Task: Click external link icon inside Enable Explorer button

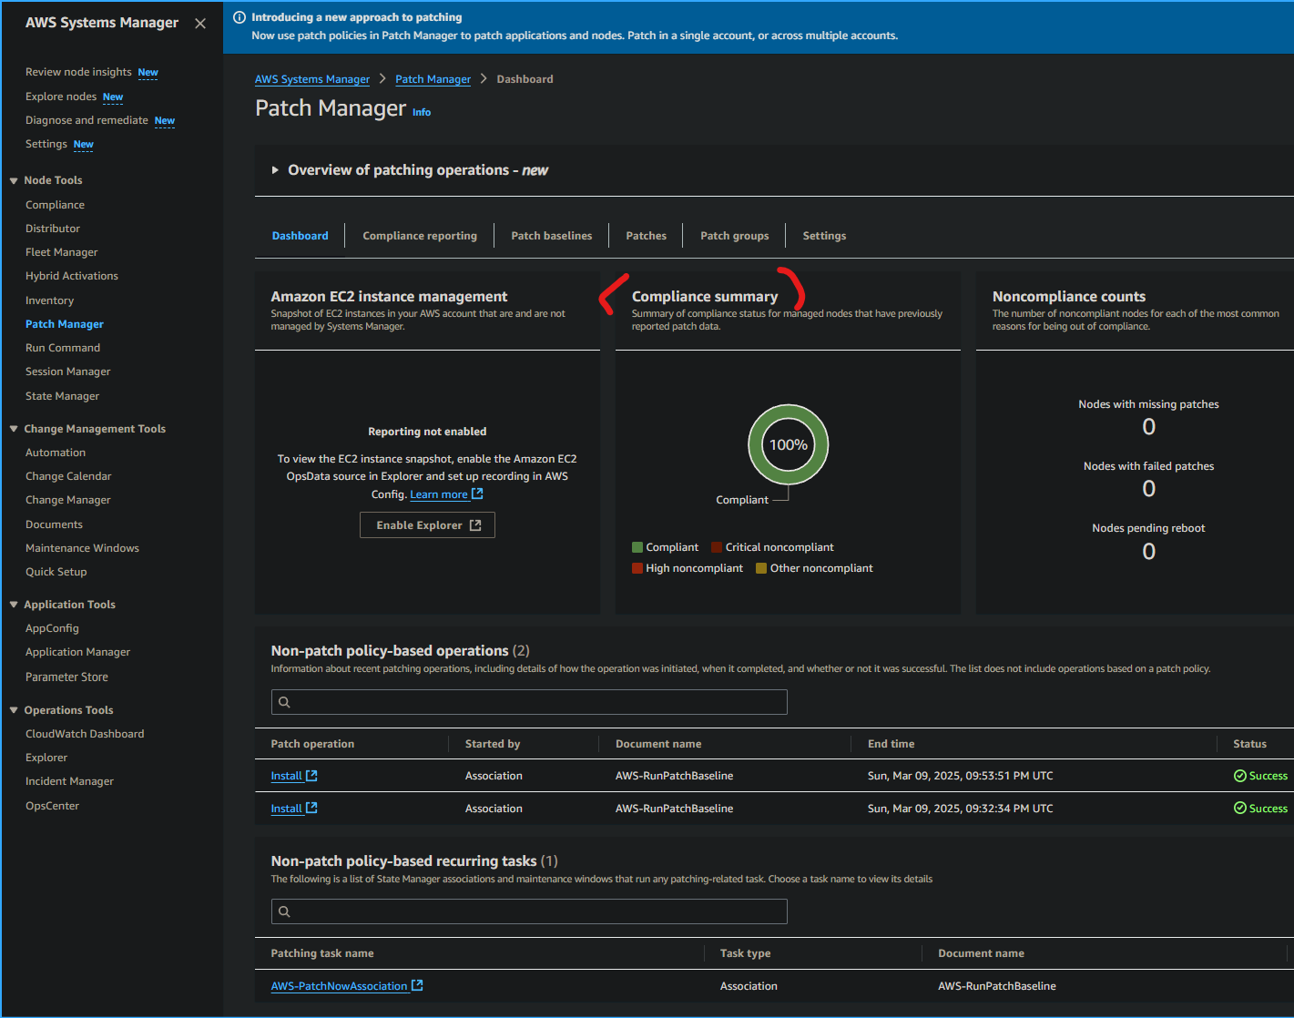Action: (477, 524)
